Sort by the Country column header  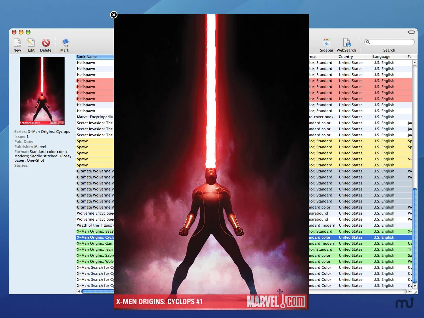click(355, 57)
